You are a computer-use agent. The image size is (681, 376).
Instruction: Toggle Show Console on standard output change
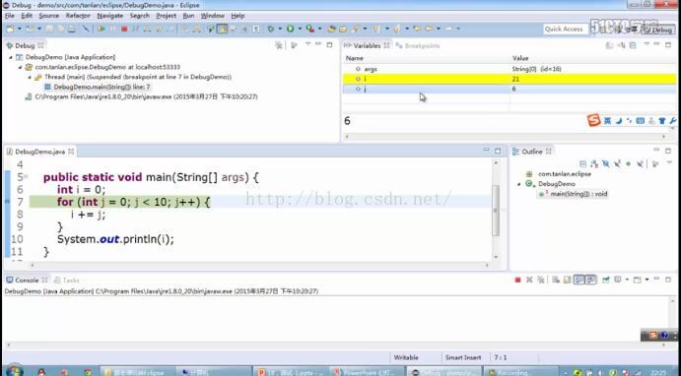pos(579,280)
